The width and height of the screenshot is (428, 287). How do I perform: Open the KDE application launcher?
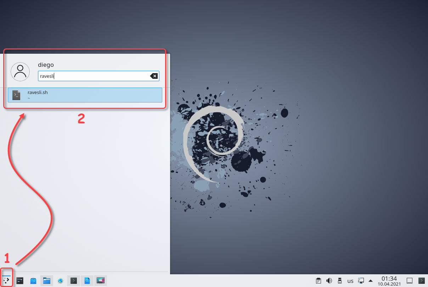pyautogui.click(x=6, y=281)
